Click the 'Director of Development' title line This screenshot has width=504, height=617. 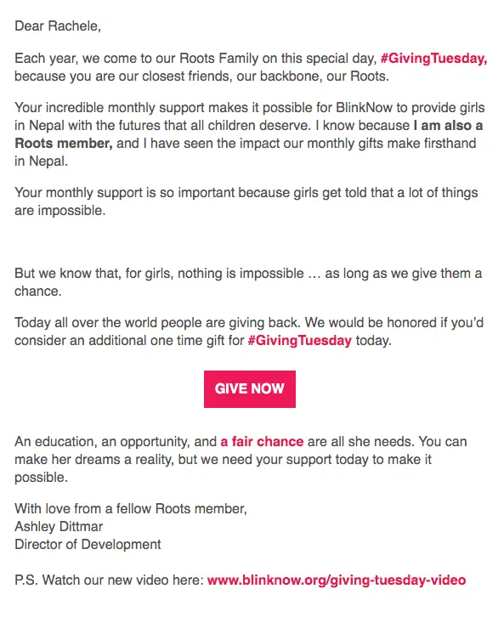coord(88,545)
